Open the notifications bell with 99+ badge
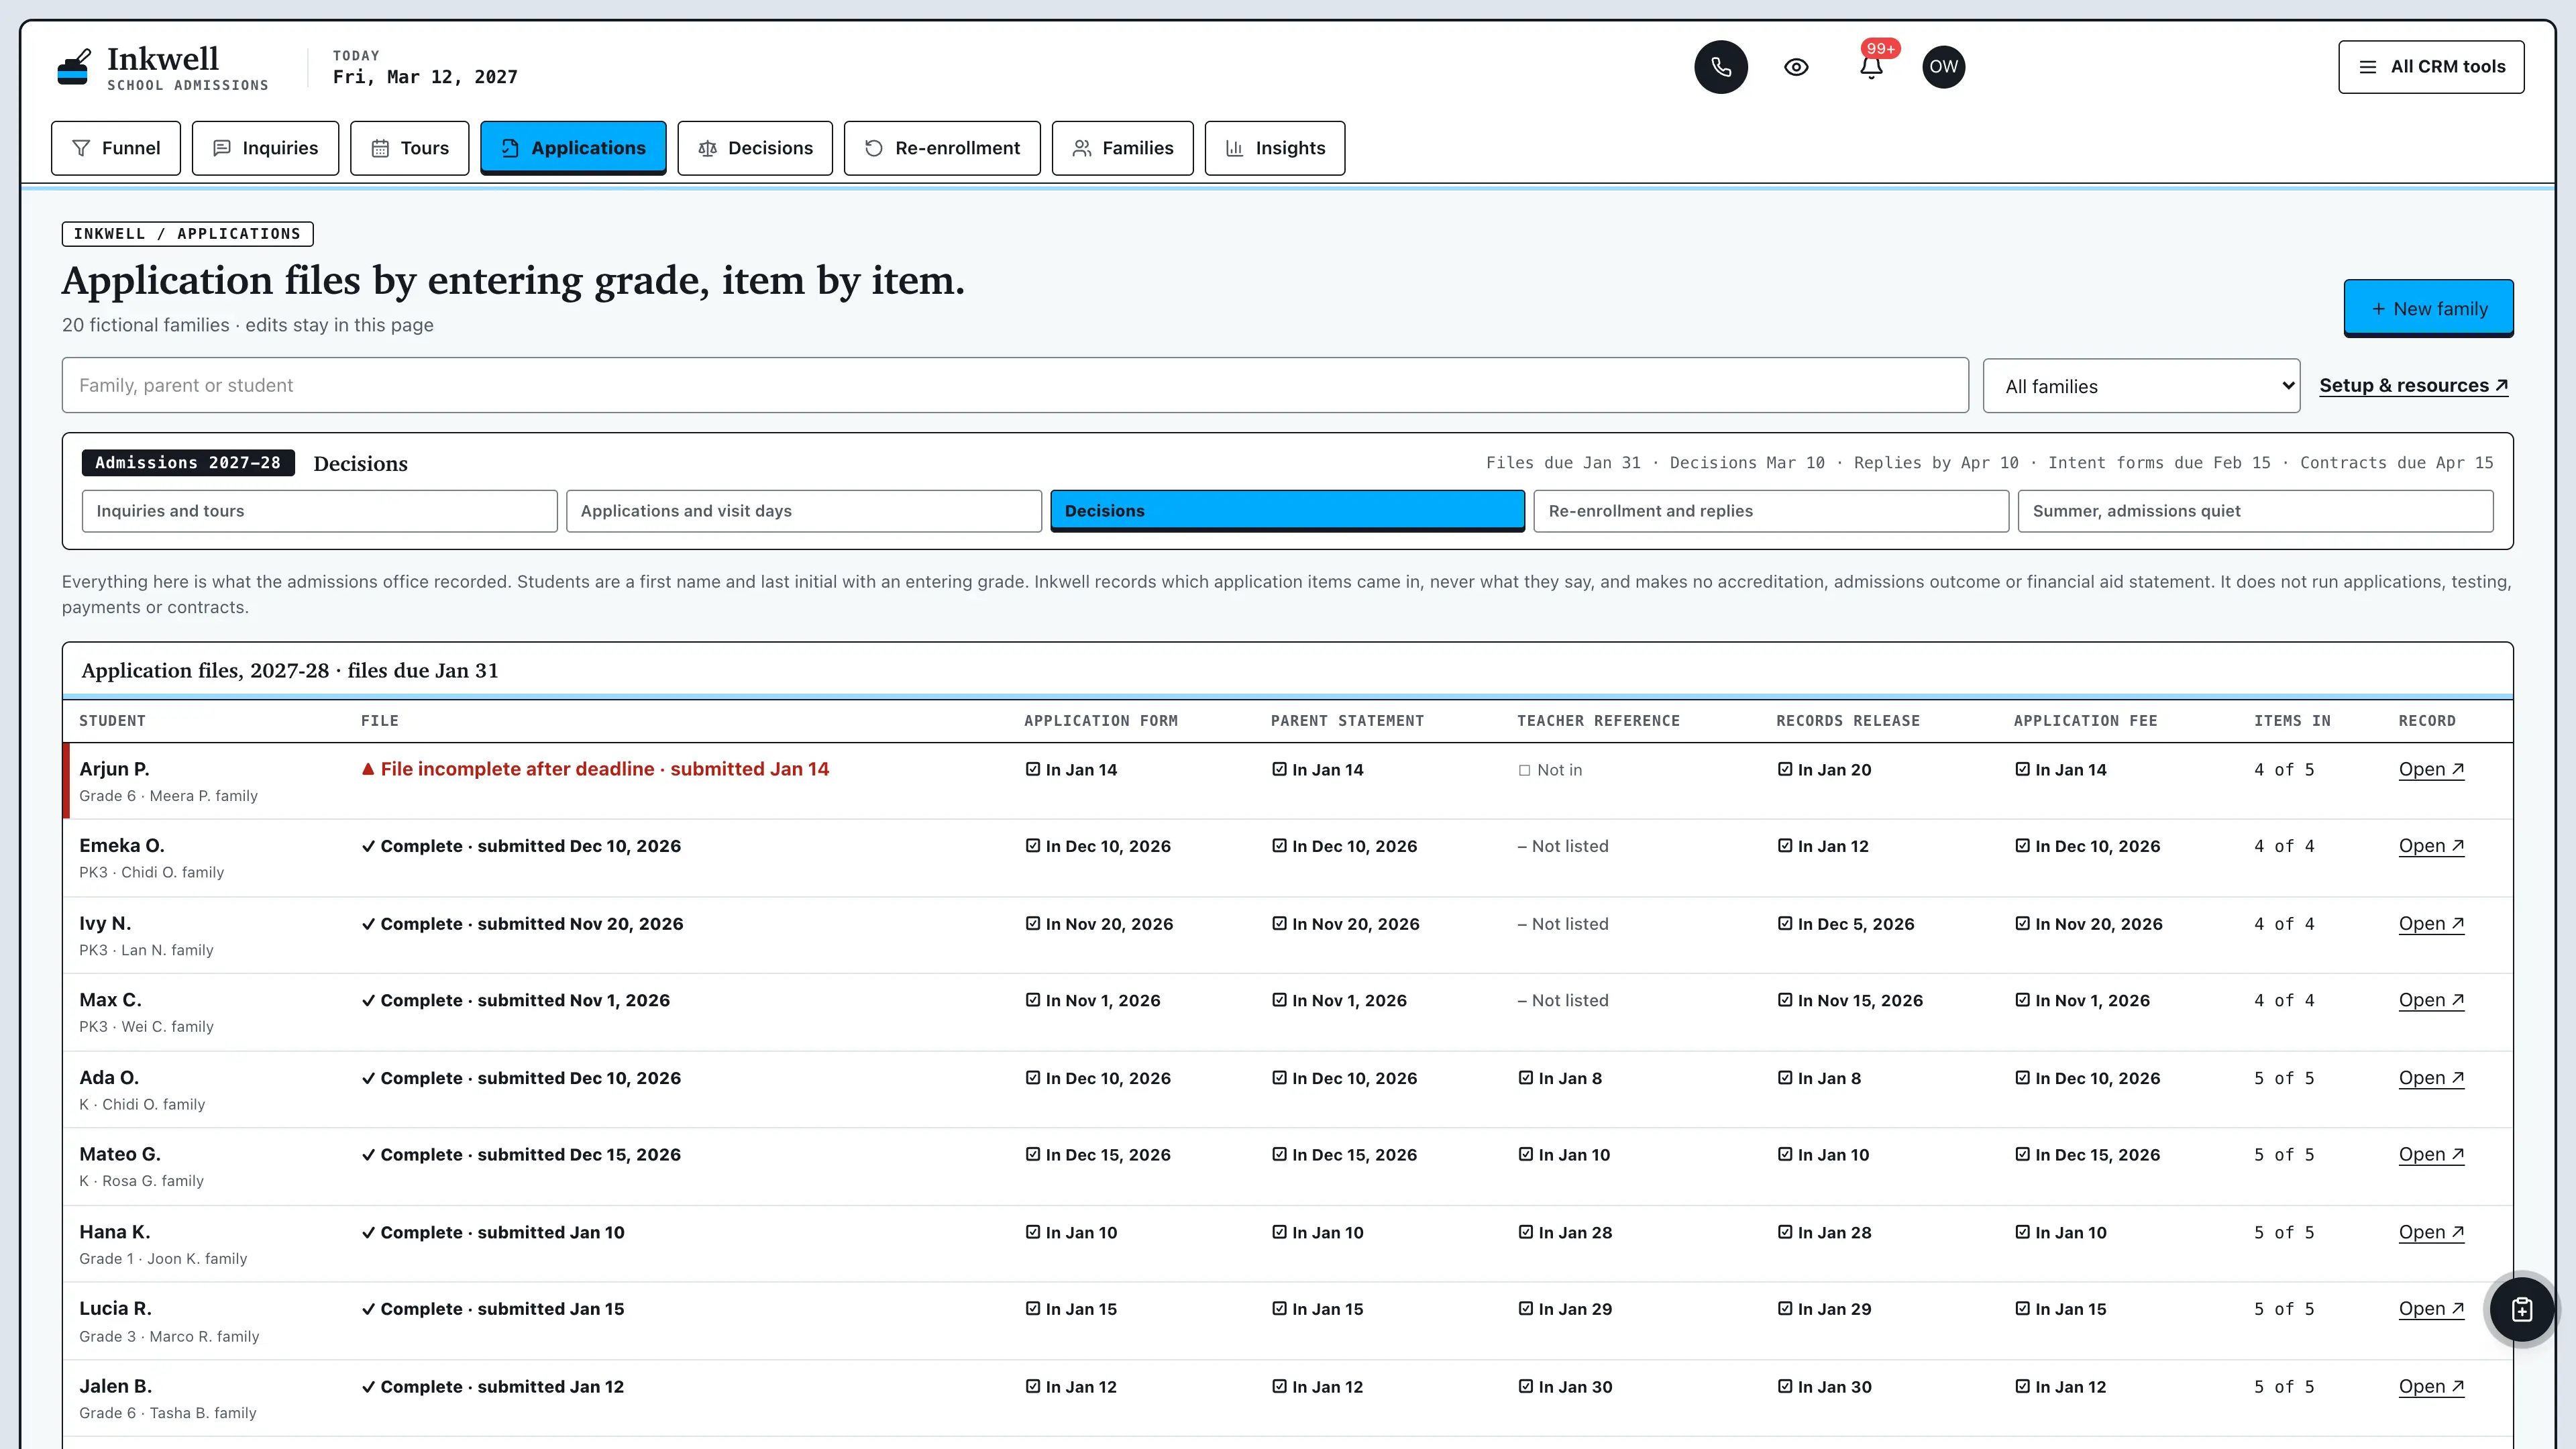The height and width of the screenshot is (1449, 2576). coord(1871,67)
